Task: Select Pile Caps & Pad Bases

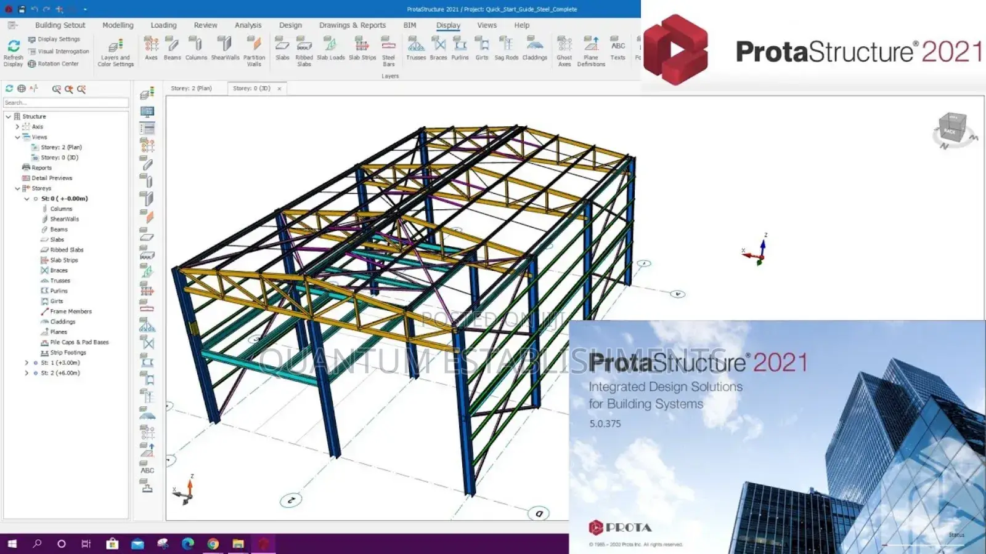Action: pos(79,342)
